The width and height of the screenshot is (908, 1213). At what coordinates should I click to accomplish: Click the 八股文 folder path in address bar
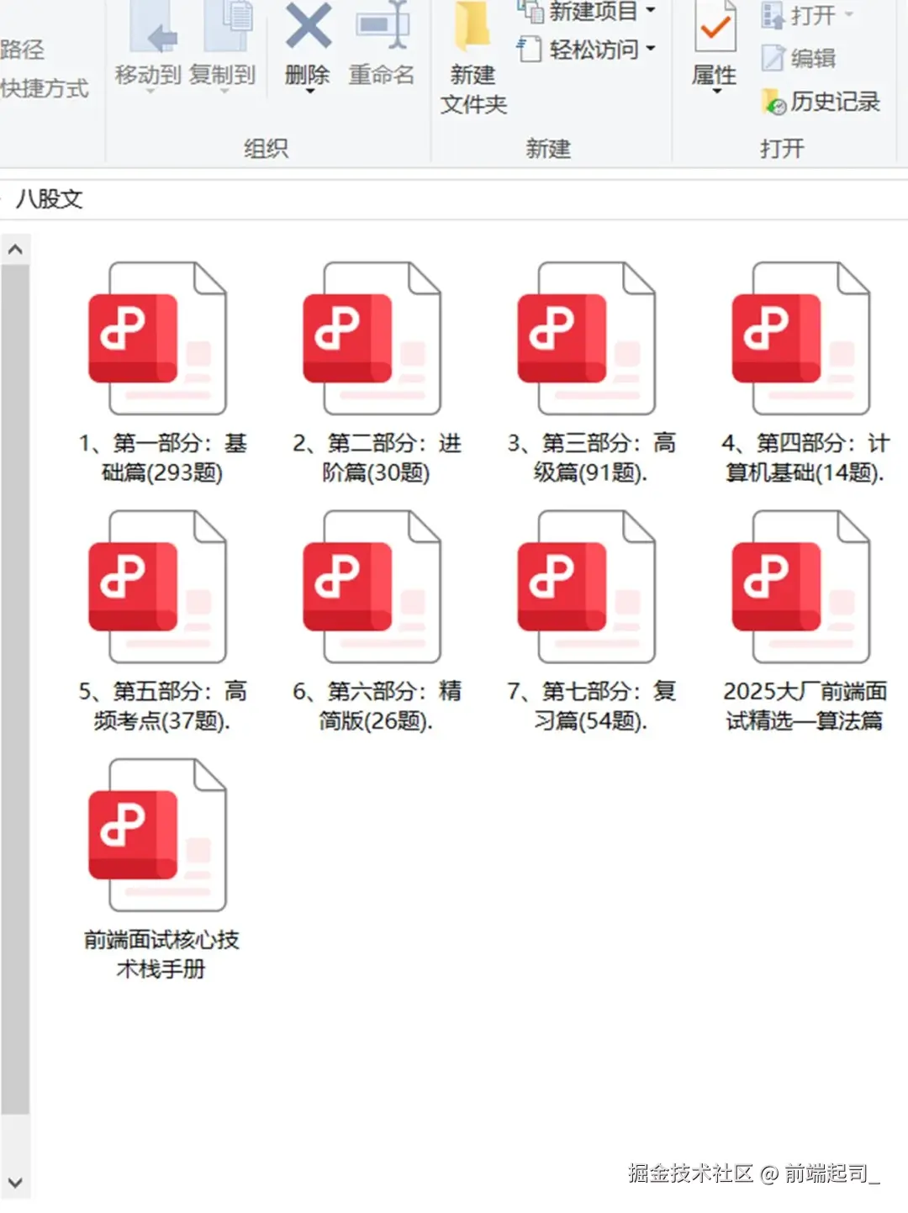coord(49,199)
